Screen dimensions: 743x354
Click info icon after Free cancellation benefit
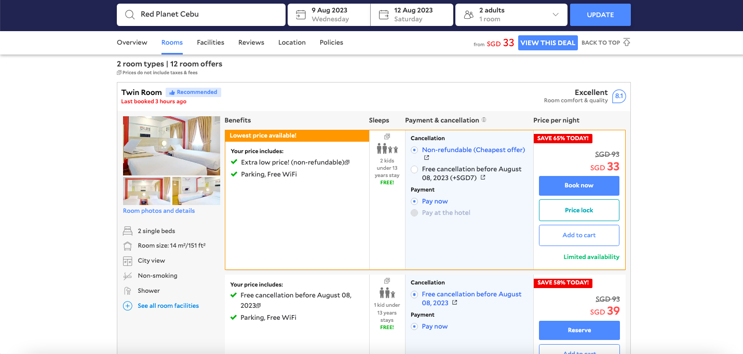[x=259, y=306]
